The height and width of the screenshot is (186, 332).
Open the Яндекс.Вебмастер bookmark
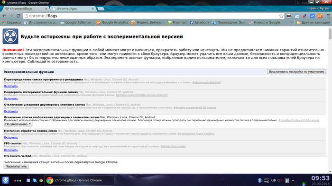[x=148, y=22]
